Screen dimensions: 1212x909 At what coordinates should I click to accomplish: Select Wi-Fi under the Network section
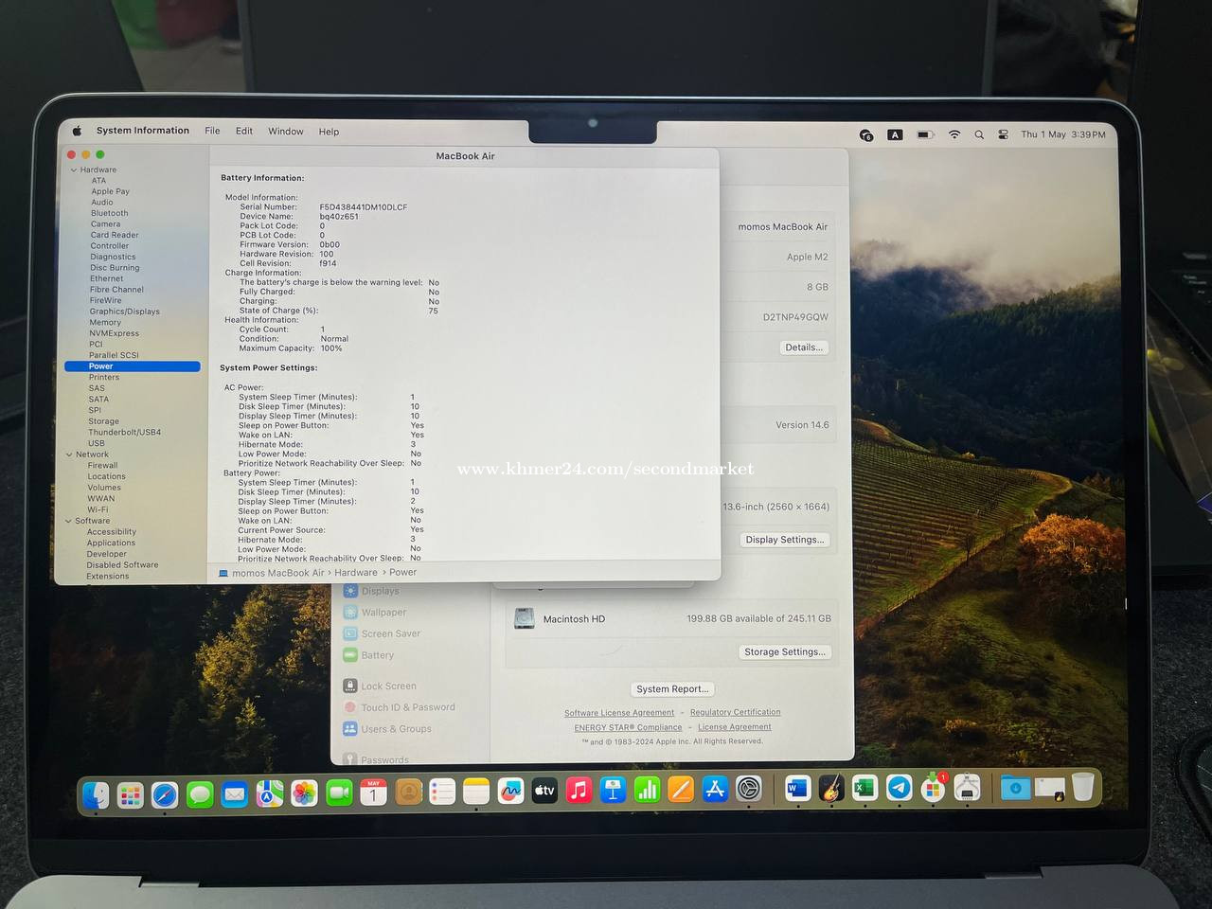click(x=98, y=509)
